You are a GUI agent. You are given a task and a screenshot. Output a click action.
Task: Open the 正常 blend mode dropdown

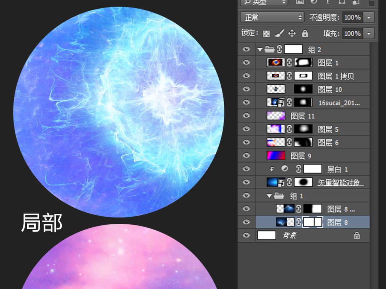[x=272, y=17]
